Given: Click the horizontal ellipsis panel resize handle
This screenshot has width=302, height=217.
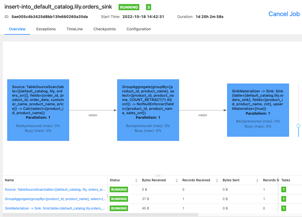Looking at the screenshot, I should (158, 175).
